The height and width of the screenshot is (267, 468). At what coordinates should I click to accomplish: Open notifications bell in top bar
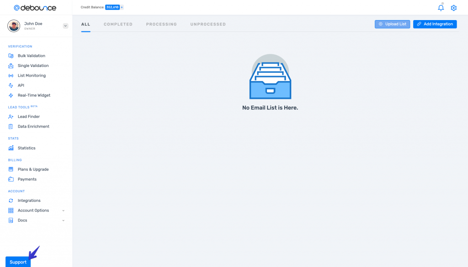coord(441,8)
